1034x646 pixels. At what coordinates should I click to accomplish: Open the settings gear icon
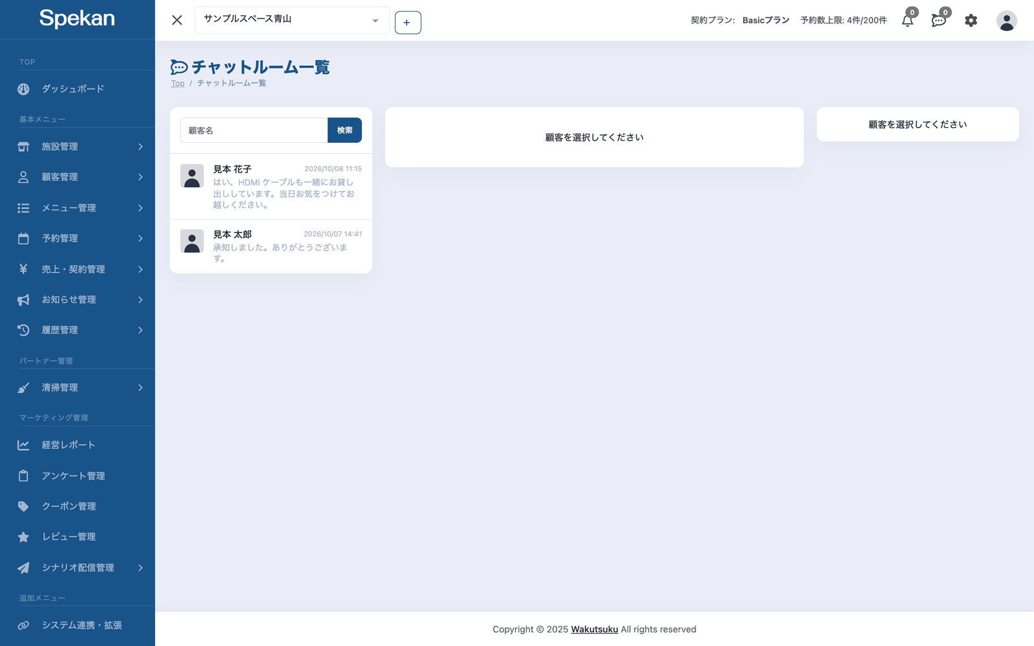[971, 21]
